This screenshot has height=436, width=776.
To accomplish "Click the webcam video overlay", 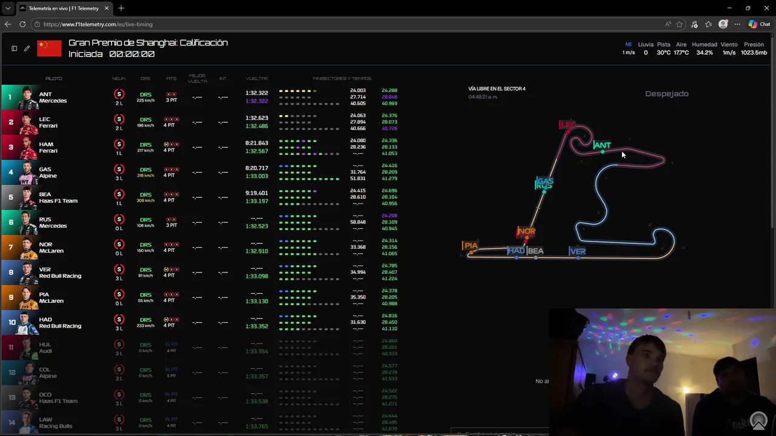I will 662,372.
